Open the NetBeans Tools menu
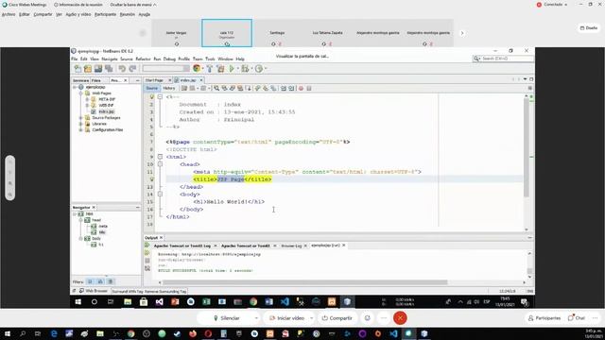 pyautogui.click(x=210, y=59)
